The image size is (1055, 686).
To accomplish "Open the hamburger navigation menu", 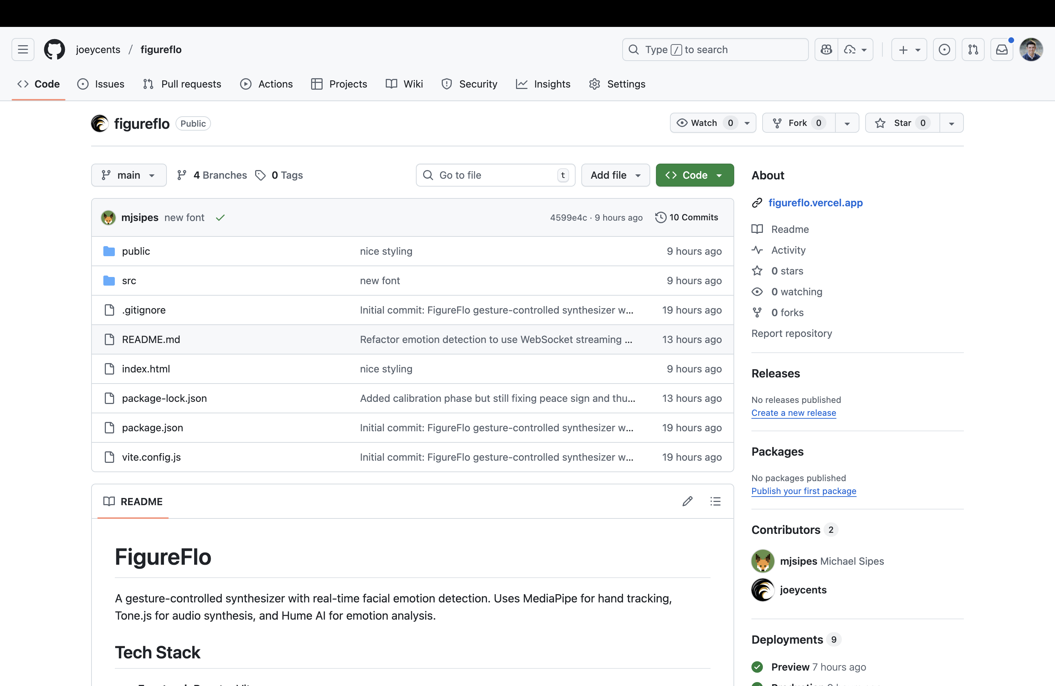I will click(23, 49).
